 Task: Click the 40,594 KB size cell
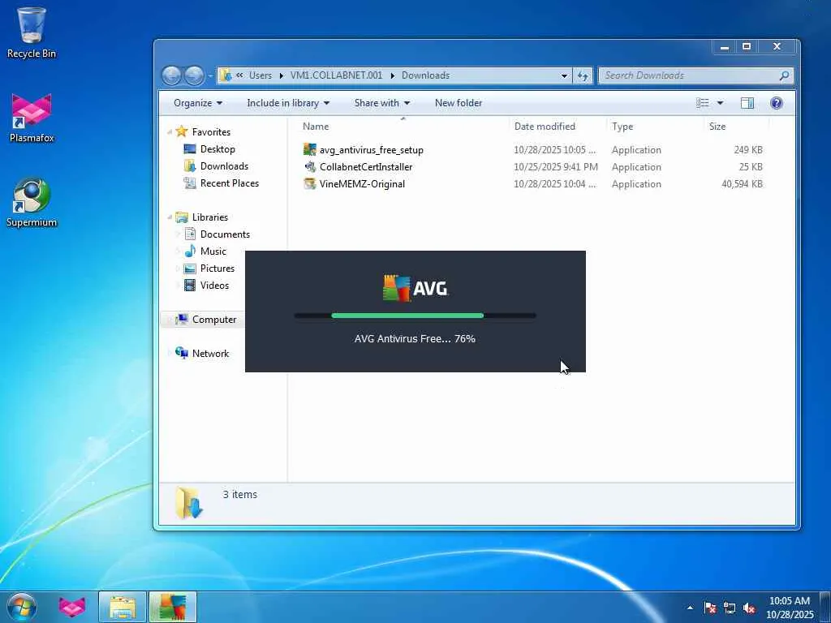(742, 184)
